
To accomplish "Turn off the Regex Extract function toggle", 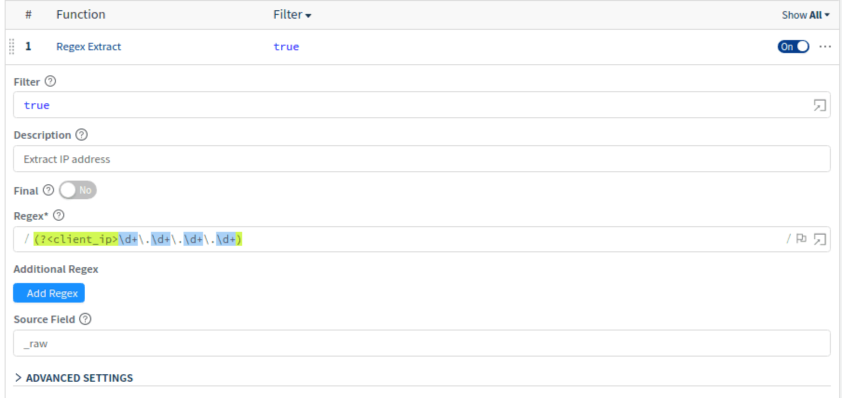I will (793, 47).
